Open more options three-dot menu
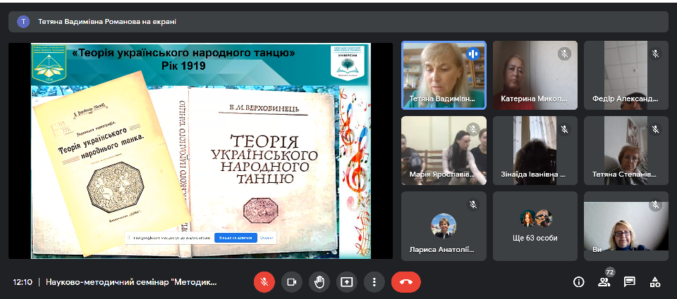 [374, 282]
